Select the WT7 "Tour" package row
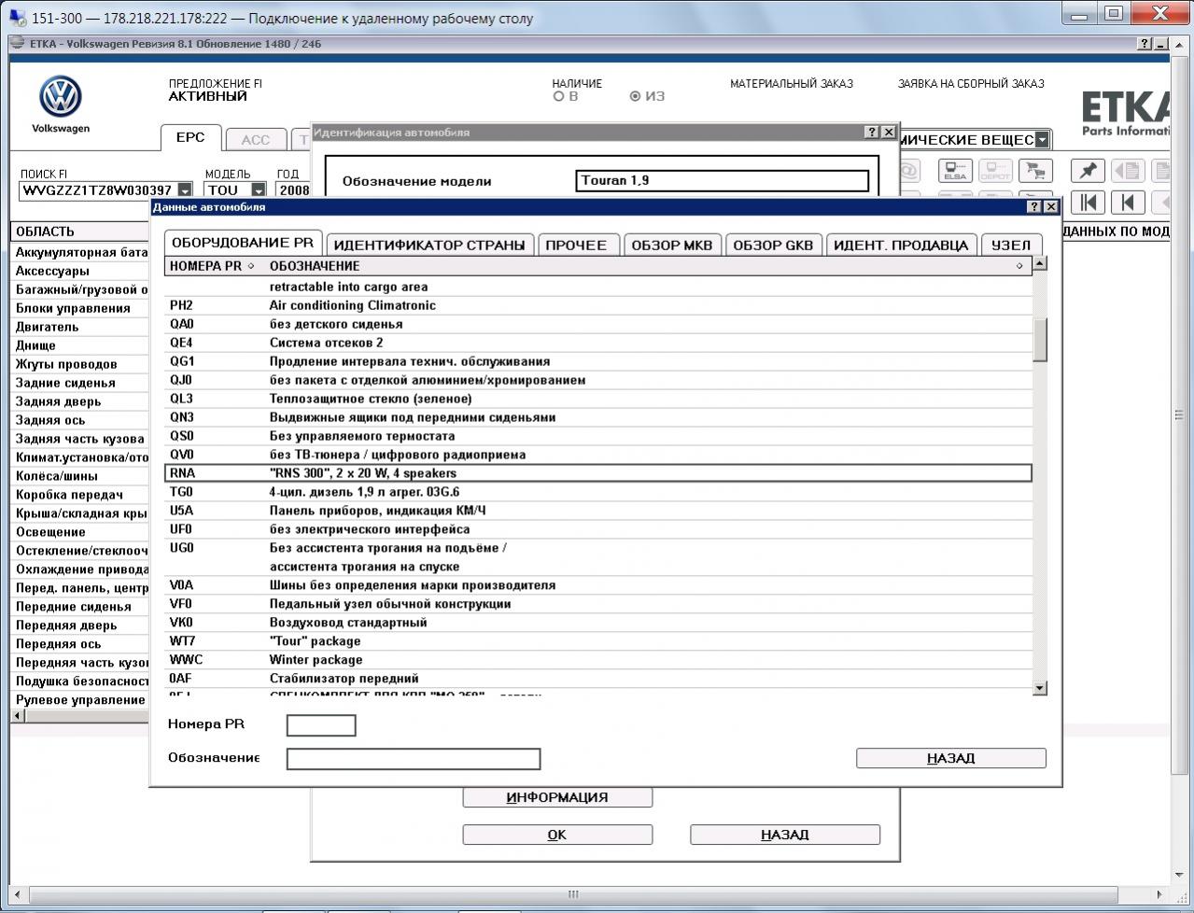This screenshot has height=913, width=1194. 597,641
